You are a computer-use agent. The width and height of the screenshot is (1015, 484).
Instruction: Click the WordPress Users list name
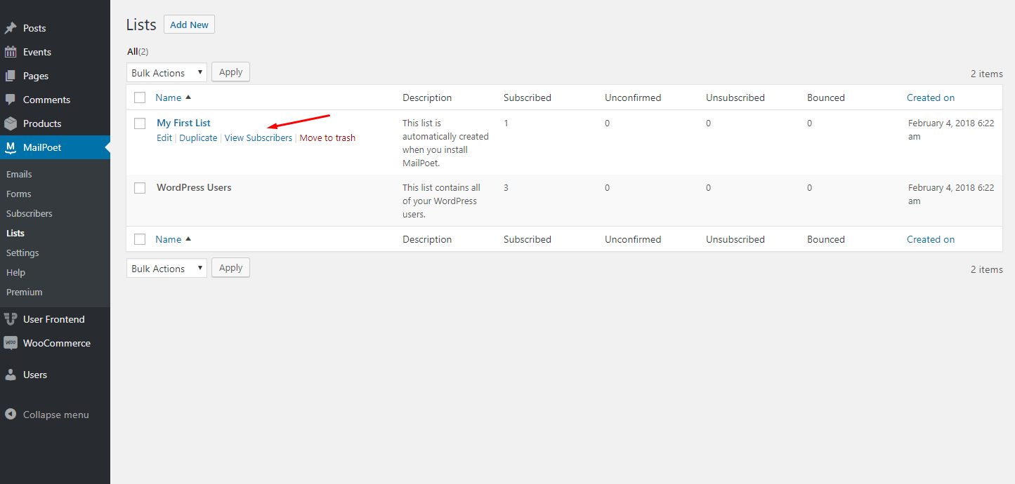coord(194,187)
